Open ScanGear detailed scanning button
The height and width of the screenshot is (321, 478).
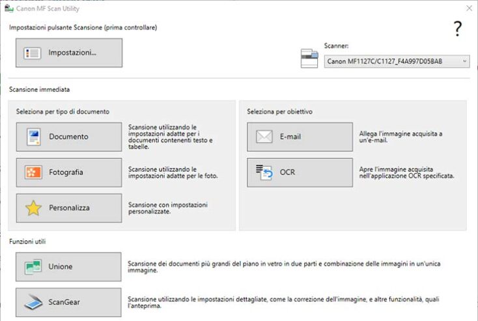[x=69, y=302]
